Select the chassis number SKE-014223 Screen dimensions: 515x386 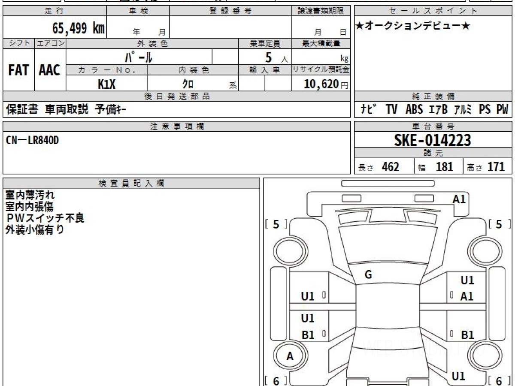click(x=433, y=140)
